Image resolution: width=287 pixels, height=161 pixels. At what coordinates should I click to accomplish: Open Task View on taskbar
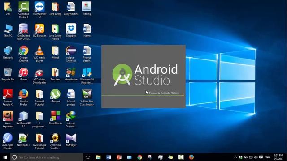pos(88,157)
